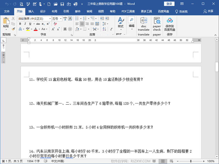Expand the font name combo box
This screenshot has height=164, width=219.
tap(50, 19)
